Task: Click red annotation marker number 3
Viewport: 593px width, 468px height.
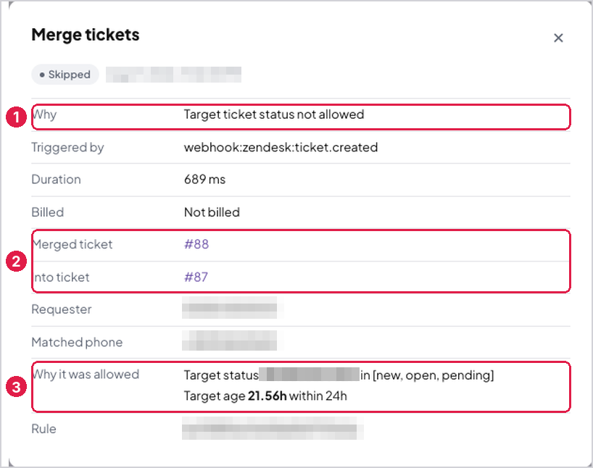Action: 16,387
